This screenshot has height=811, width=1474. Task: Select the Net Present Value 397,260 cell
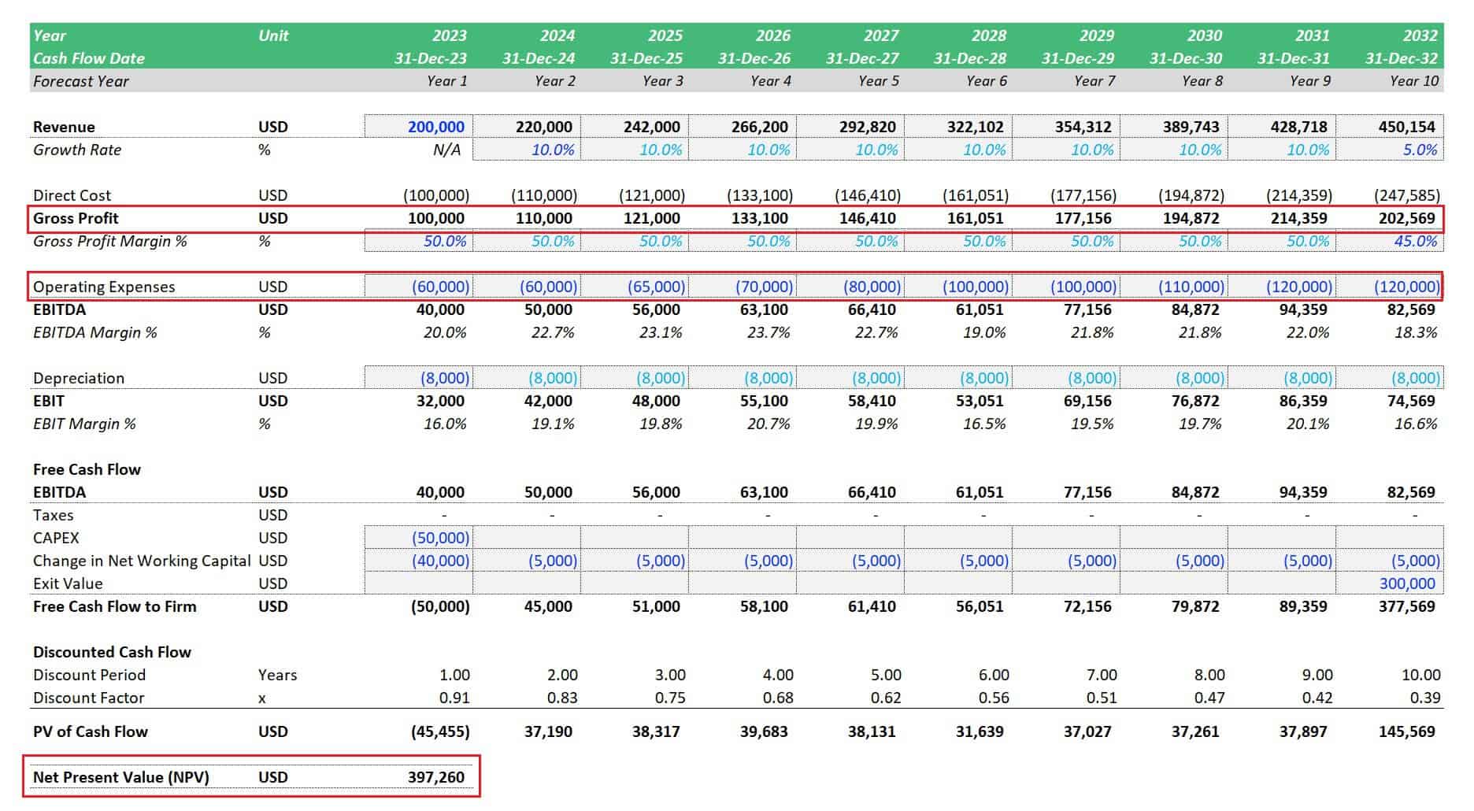(435, 777)
